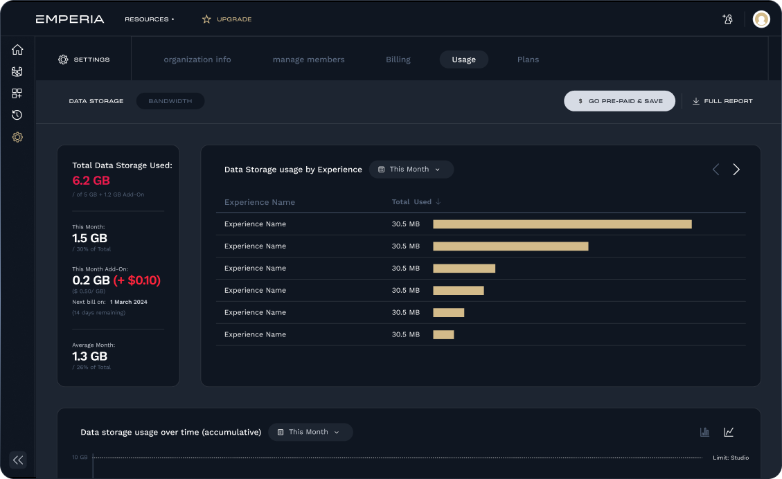Open the Resources dropdown menu
Viewport: 782px width, 479px height.
tap(149, 19)
